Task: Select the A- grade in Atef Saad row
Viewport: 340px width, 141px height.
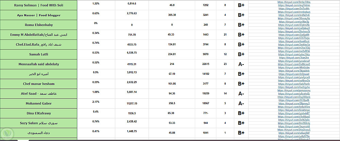Action: 241,94
